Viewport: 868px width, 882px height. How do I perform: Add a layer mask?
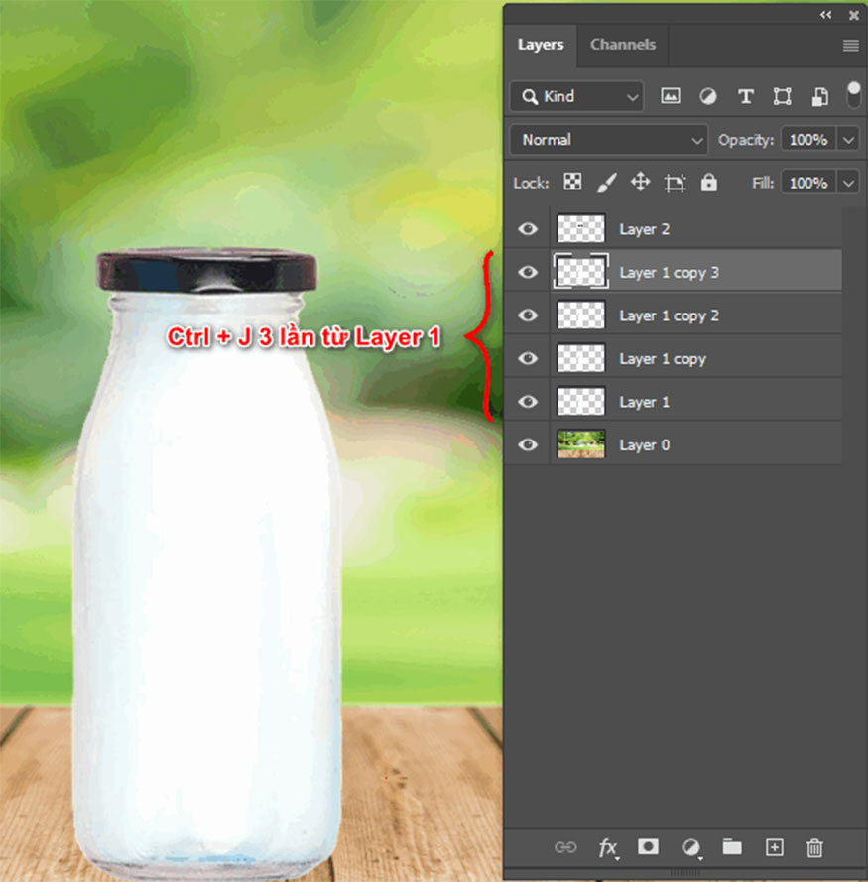[x=648, y=846]
